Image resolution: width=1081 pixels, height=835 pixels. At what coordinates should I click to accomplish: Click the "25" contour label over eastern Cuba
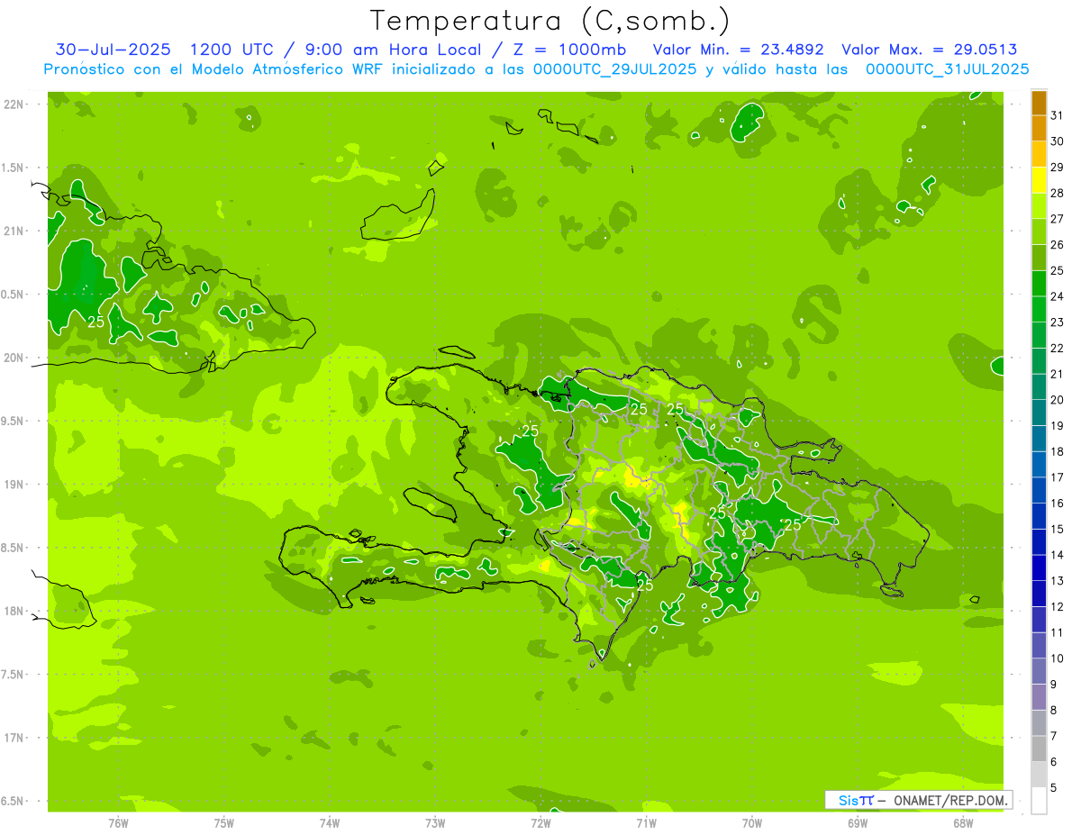[95, 322]
